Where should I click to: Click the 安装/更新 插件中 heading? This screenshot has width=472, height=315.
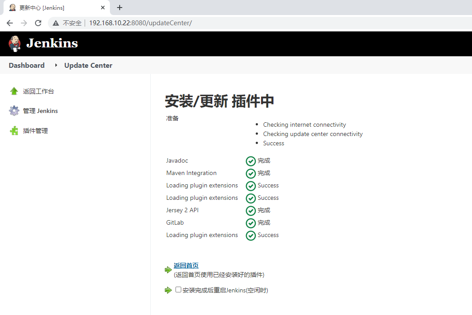coord(219,101)
